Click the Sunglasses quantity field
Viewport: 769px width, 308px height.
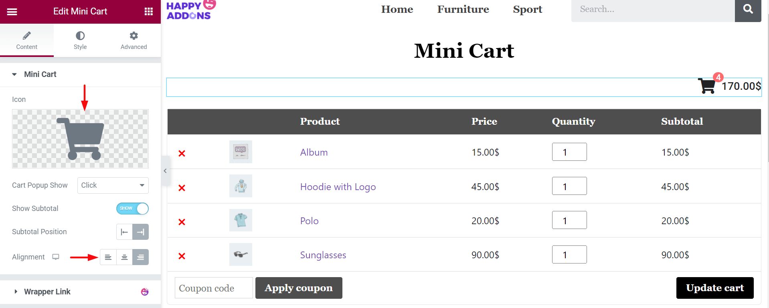(569, 255)
